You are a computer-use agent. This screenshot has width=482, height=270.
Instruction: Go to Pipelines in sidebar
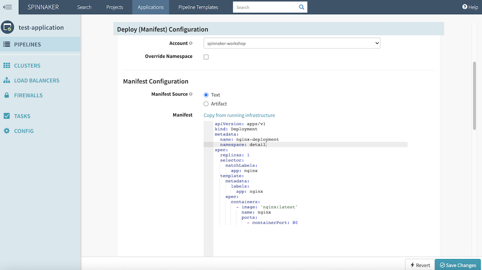tap(40, 44)
